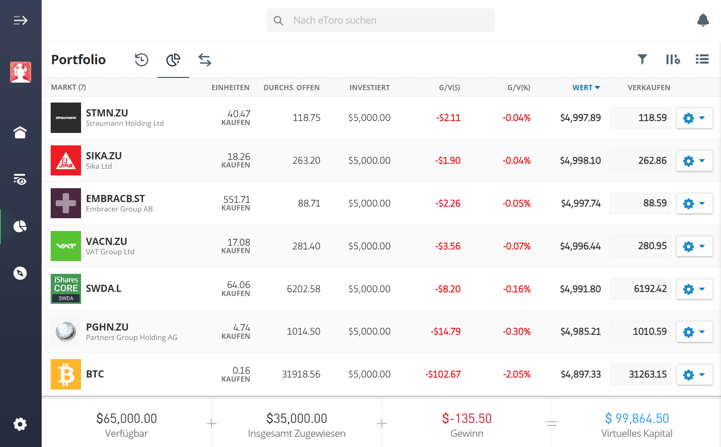
Task: Open gear options dropdown for BTC
Action: click(x=694, y=375)
